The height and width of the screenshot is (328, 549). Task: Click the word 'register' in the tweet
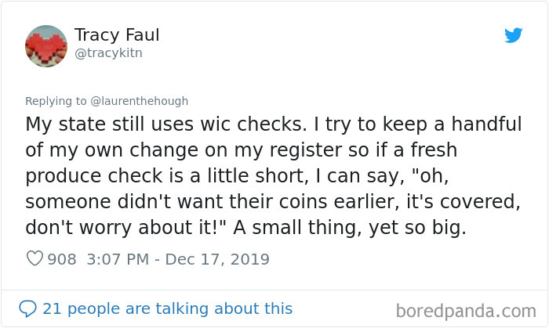pos(306,150)
